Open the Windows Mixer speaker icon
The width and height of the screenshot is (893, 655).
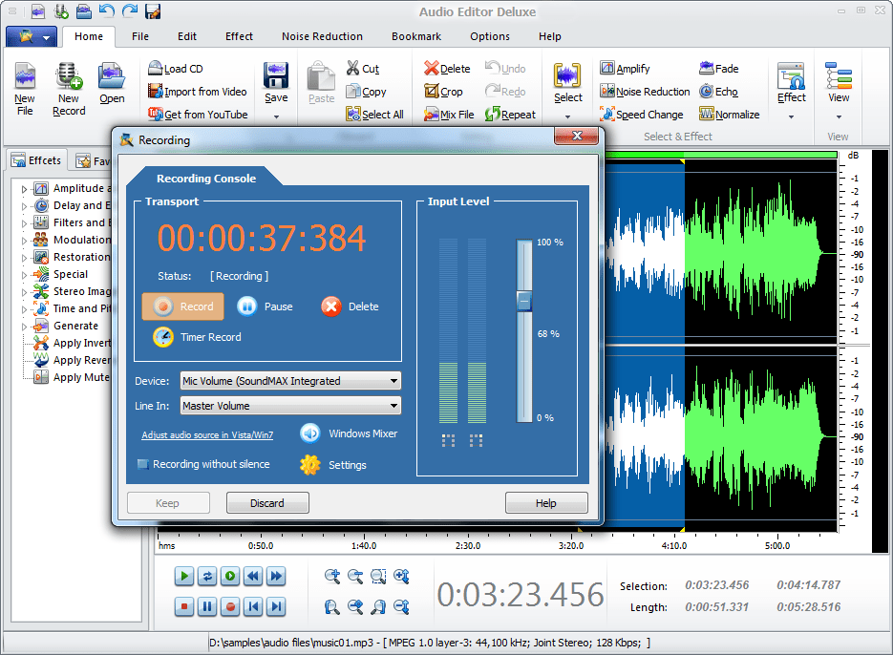pyautogui.click(x=309, y=433)
